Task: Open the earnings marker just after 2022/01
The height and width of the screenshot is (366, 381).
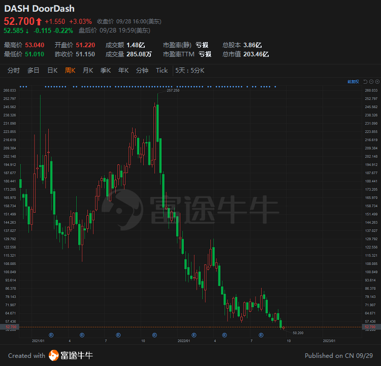Action: (x=194, y=335)
